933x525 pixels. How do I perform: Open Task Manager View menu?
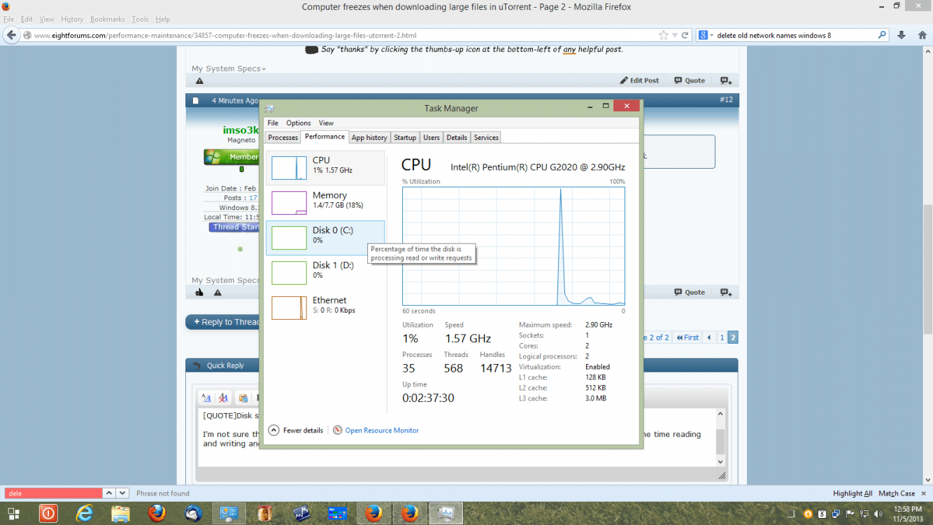tap(326, 123)
